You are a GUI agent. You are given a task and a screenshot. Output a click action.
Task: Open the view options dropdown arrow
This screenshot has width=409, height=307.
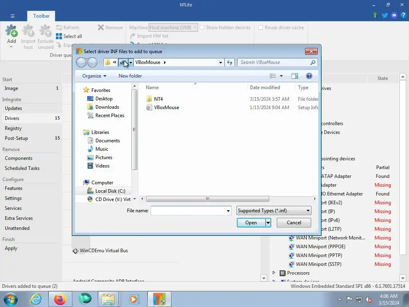click(281, 76)
